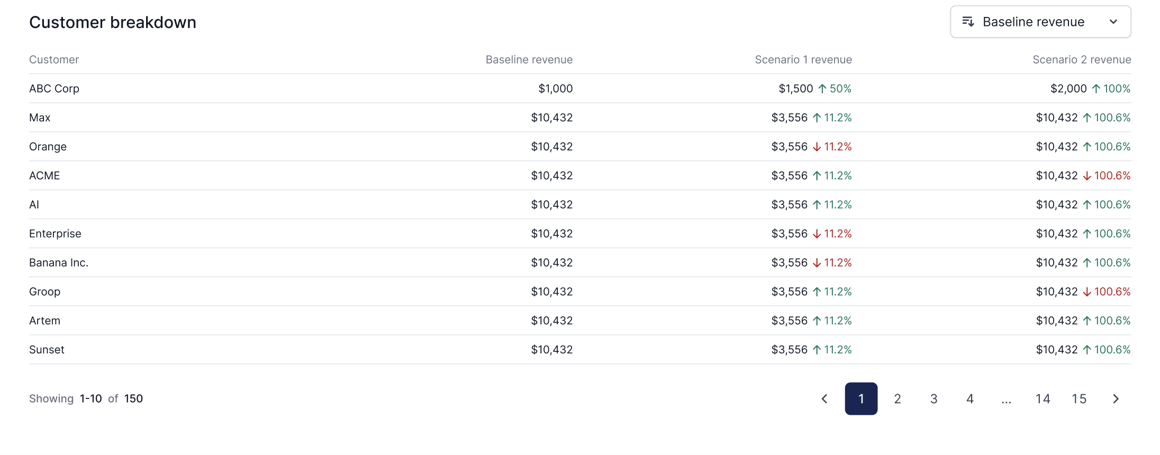Select page 3 in pagination

coord(934,399)
